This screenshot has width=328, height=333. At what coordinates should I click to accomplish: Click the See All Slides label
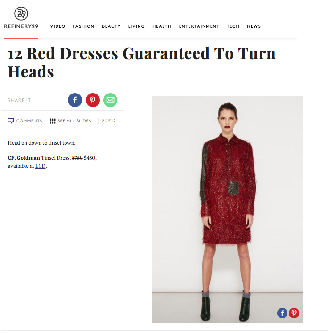(74, 121)
